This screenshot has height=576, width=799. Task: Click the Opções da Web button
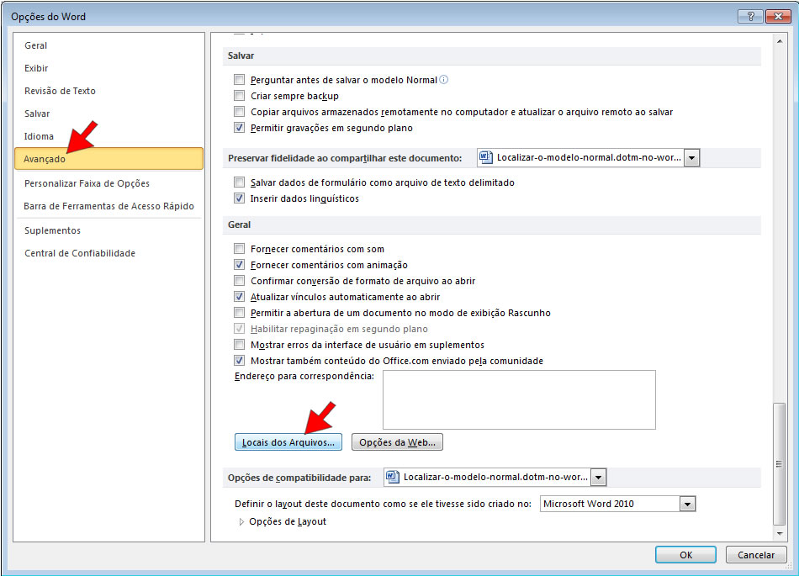(x=397, y=442)
